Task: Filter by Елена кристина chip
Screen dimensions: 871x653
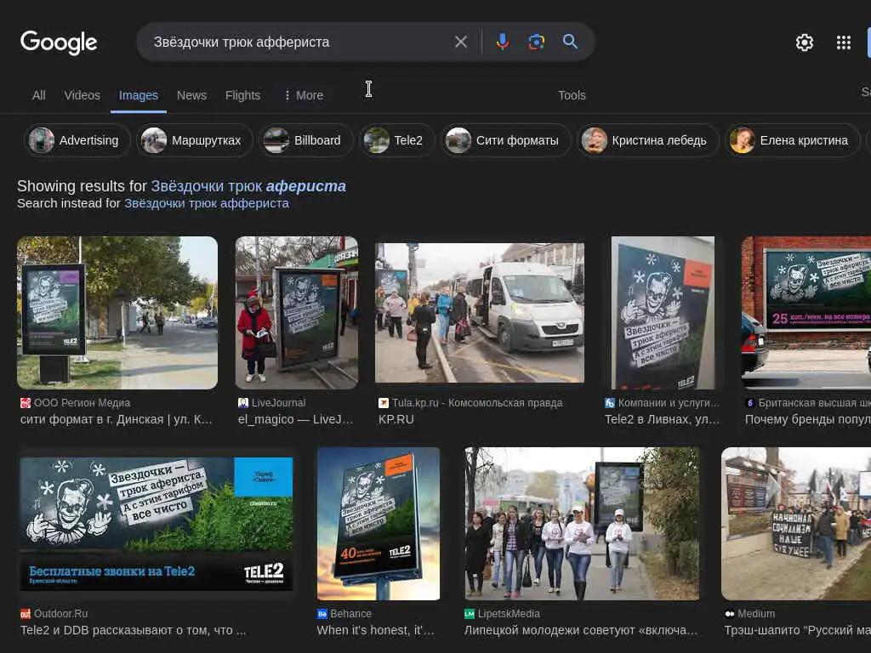Action: (x=793, y=140)
